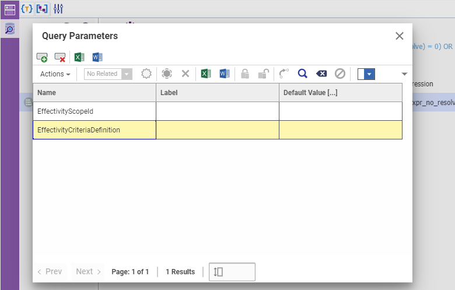The width and height of the screenshot is (455, 290).
Task: Delete the selected query parameter row
Action: tap(60, 57)
